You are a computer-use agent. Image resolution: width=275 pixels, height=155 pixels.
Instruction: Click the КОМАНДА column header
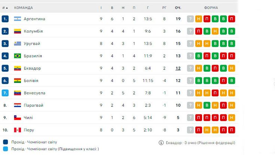tap(24, 8)
